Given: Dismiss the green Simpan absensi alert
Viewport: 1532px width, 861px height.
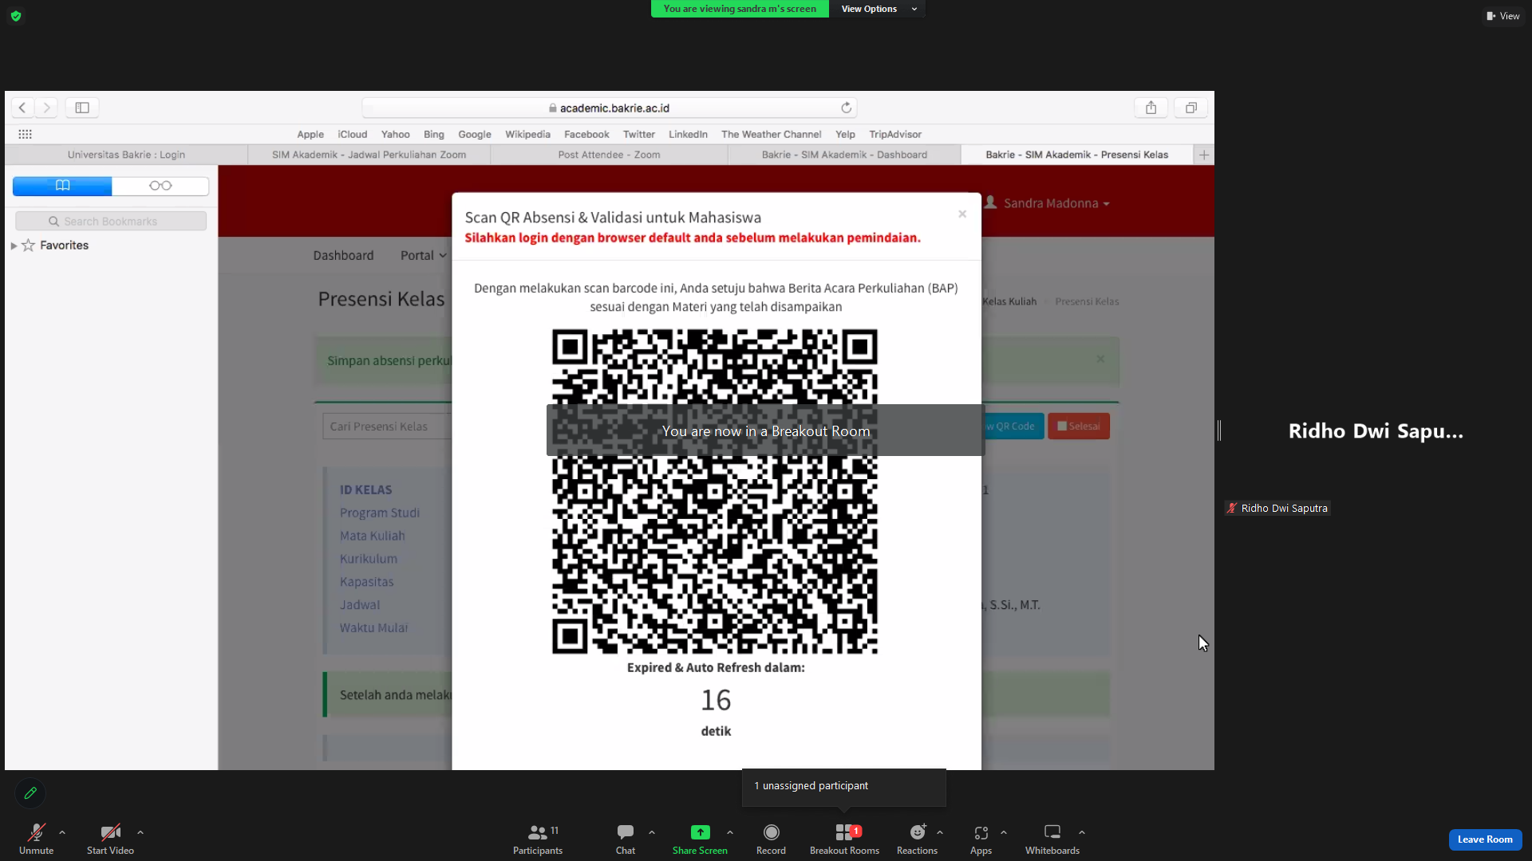Looking at the screenshot, I should point(1100,359).
